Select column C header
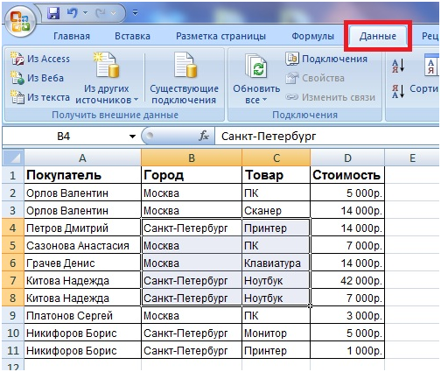Image resolution: width=441 pixels, height=372 pixels. 276,158
